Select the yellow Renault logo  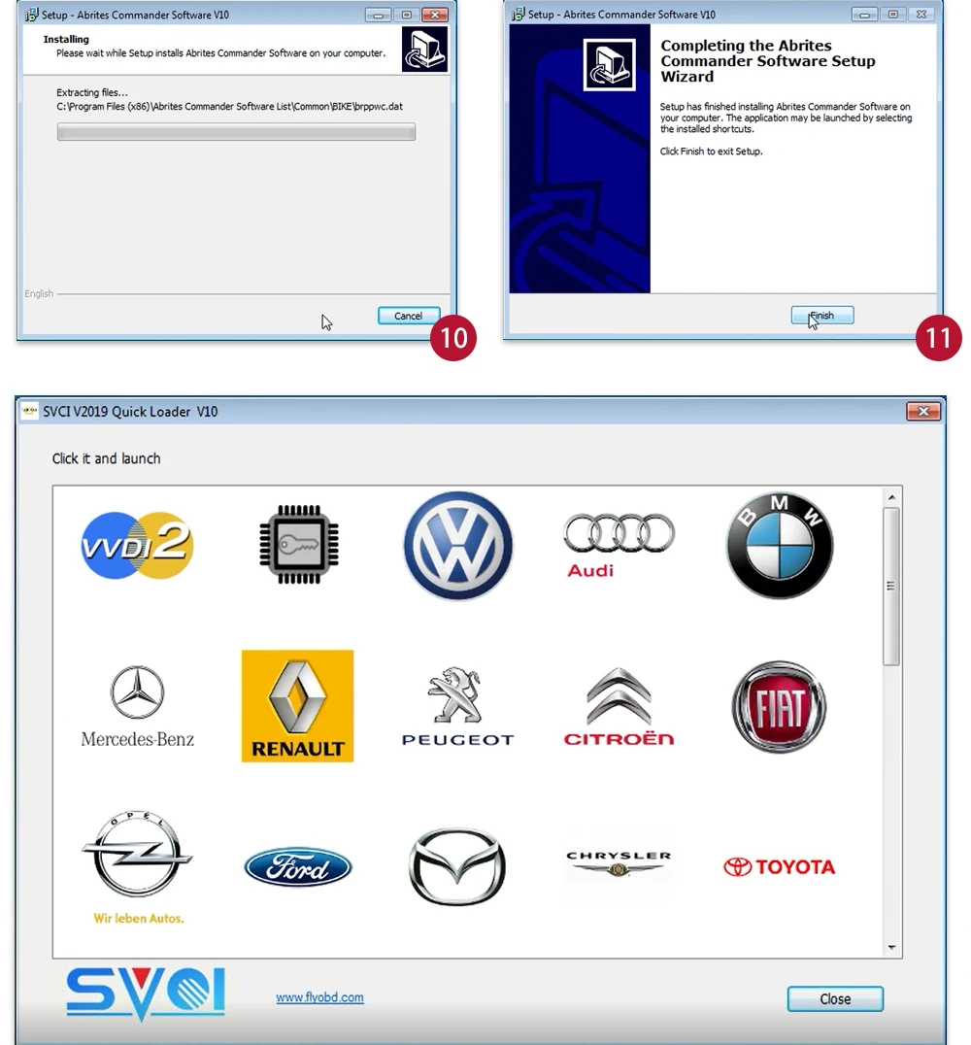(298, 706)
